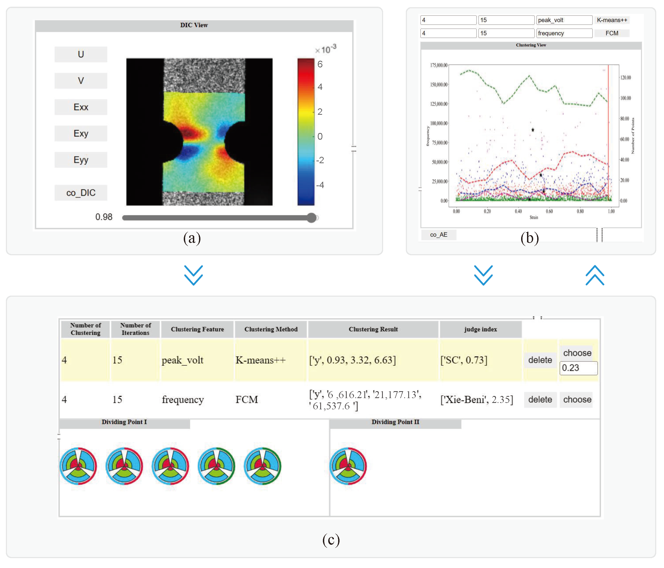This screenshot has height=568, width=664.
Task: Open the Dividing Point I panel header
Action: pos(124,422)
